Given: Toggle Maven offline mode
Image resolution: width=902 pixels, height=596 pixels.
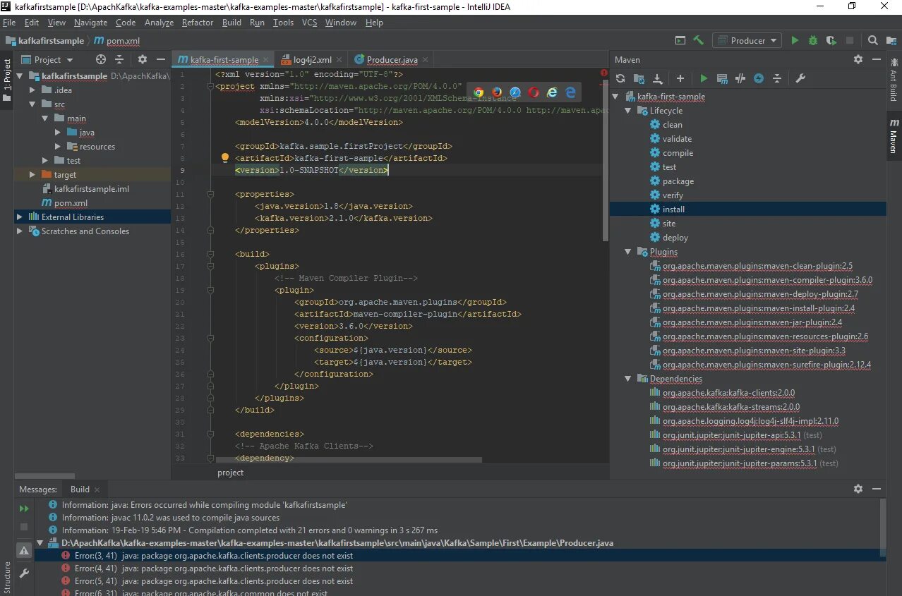Looking at the screenshot, I should (x=740, y=79).
